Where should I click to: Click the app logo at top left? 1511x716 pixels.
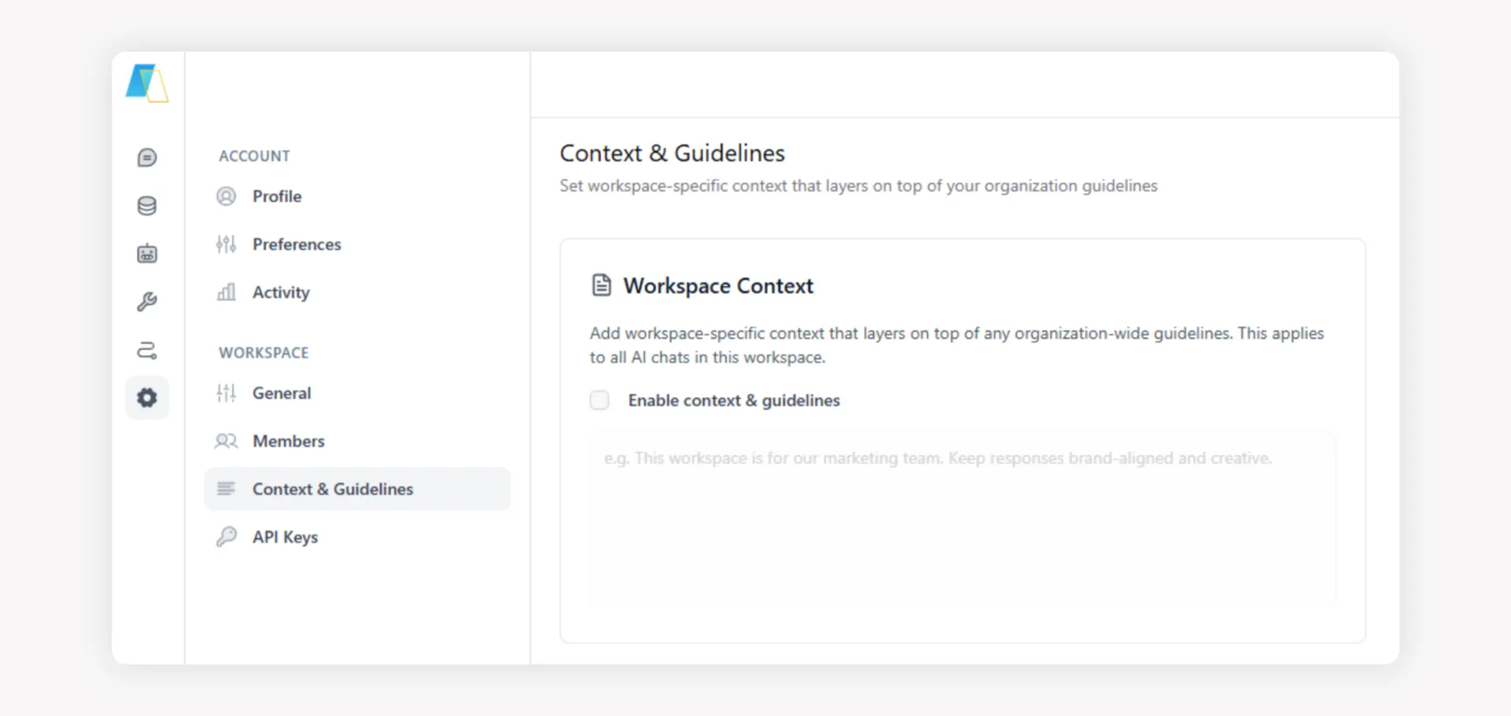147,83
